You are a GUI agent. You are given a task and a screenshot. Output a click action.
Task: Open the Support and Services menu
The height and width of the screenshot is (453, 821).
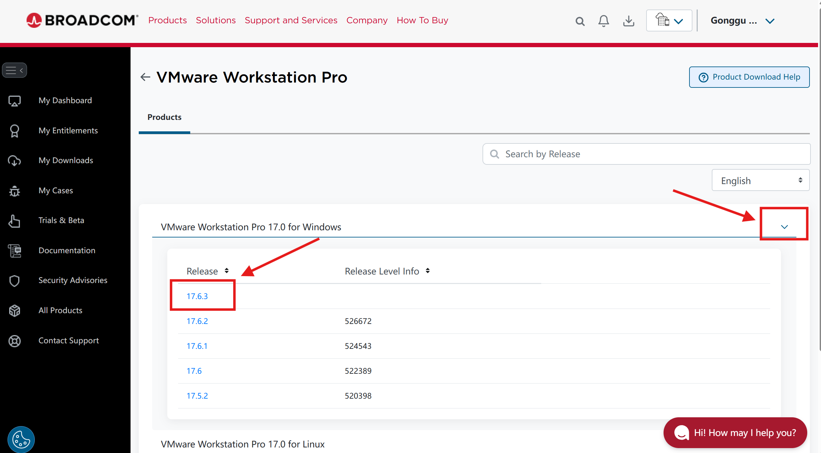pos(291,20)
